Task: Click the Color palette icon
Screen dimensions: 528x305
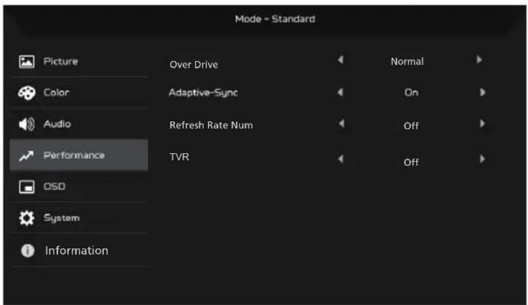Action: 27,93
